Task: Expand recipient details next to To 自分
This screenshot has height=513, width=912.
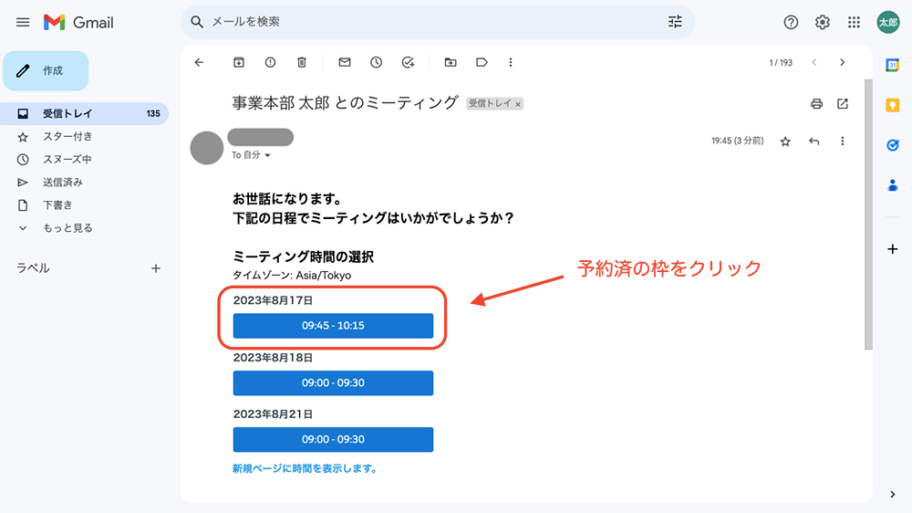Action: pyautogui.click(x=267, y=155)
